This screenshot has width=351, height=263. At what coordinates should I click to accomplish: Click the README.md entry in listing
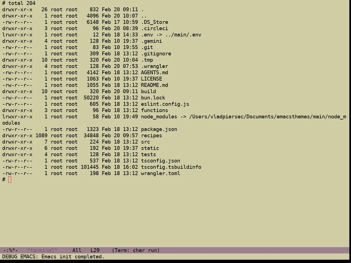click(155, 85)
